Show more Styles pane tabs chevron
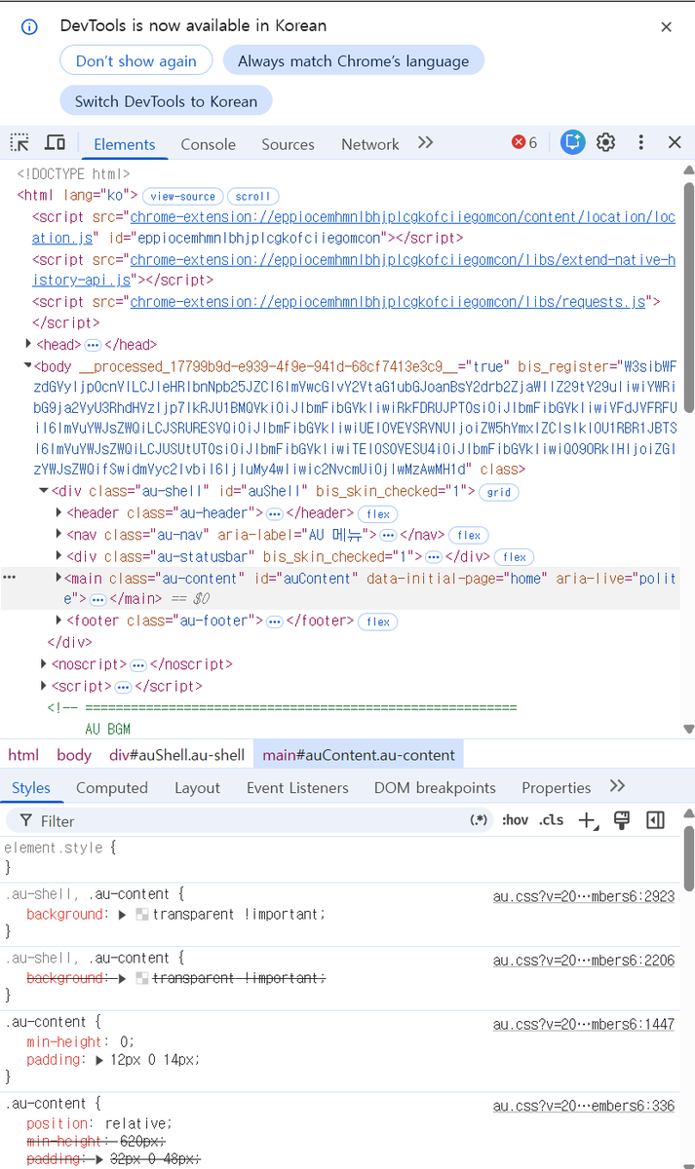The image size is (695, 1169). (616, 786)
